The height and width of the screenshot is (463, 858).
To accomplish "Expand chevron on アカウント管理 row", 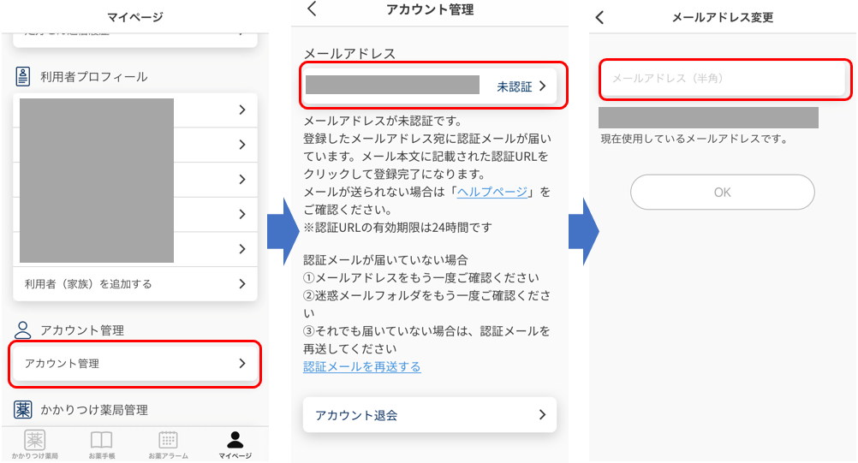I will click(x=242, y=364).
